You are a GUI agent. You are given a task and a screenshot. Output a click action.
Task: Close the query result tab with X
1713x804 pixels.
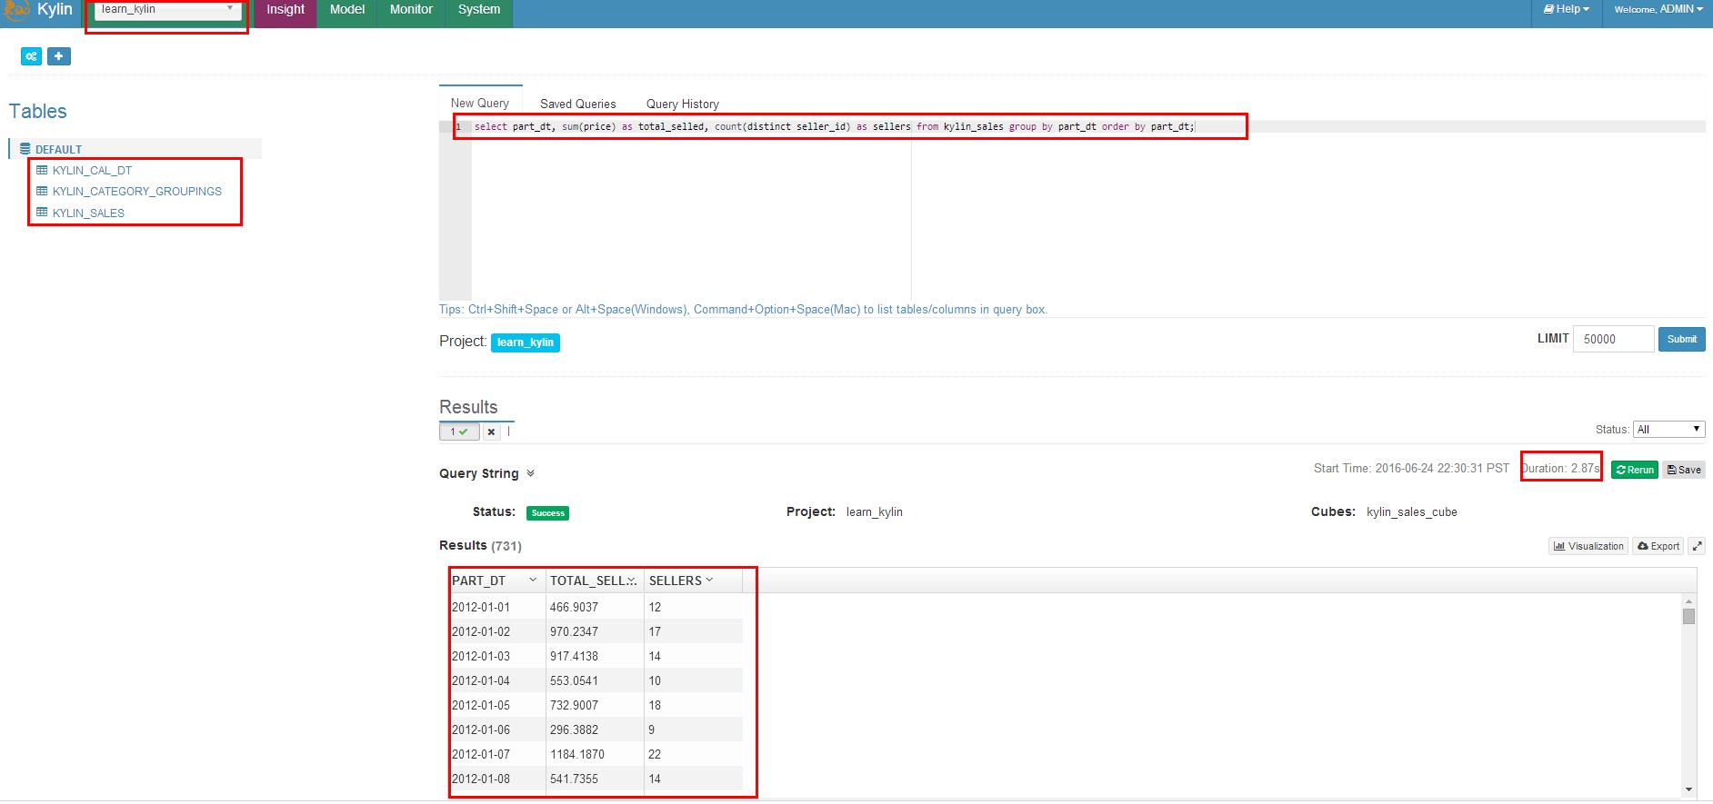(x=491, y=432)
